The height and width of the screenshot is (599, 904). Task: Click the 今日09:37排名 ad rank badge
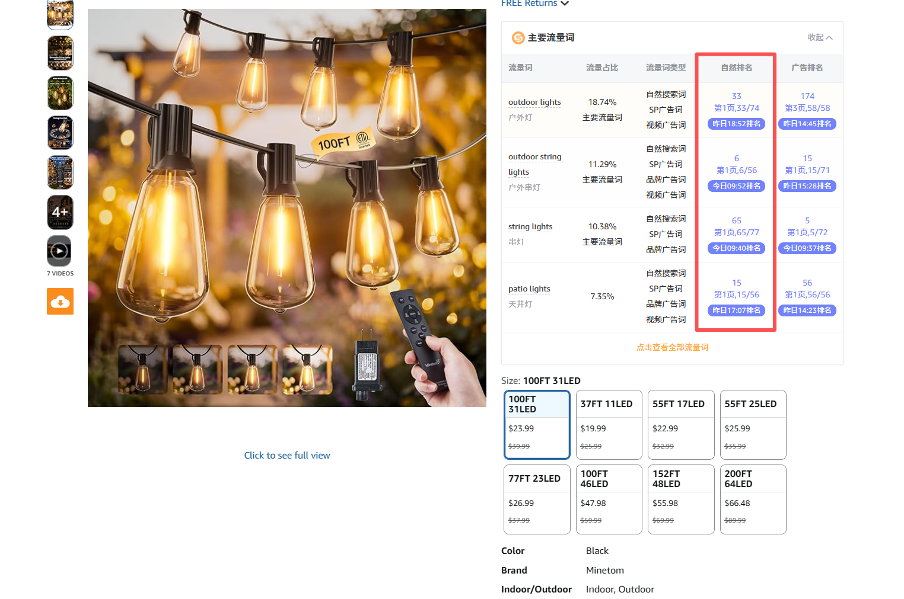coord(807,248)
